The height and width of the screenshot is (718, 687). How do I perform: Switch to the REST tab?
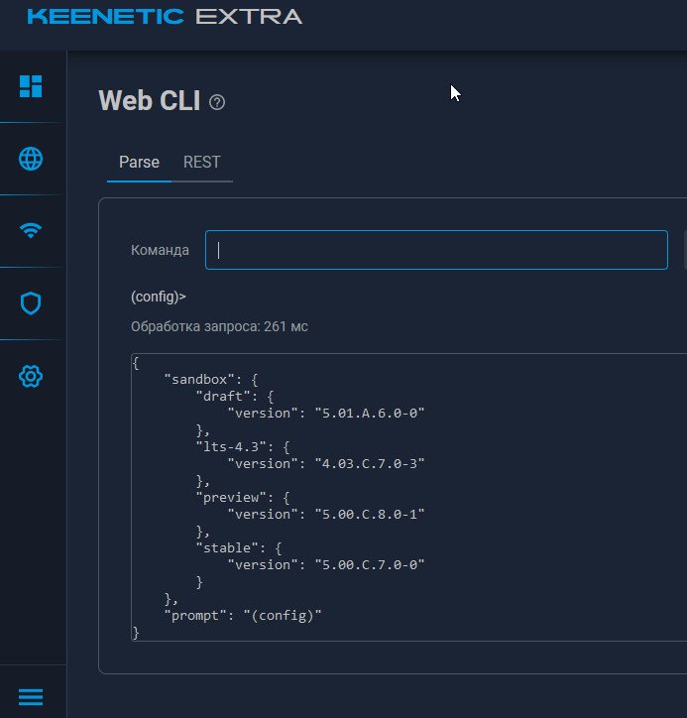pos(202,162)
